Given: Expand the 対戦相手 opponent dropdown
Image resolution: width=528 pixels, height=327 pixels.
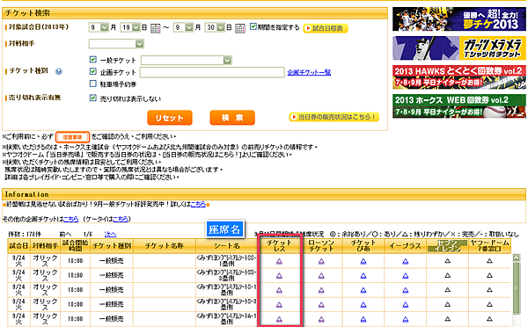Looking at the screenshot, I should pyautogui.click(x=116, y=44).
